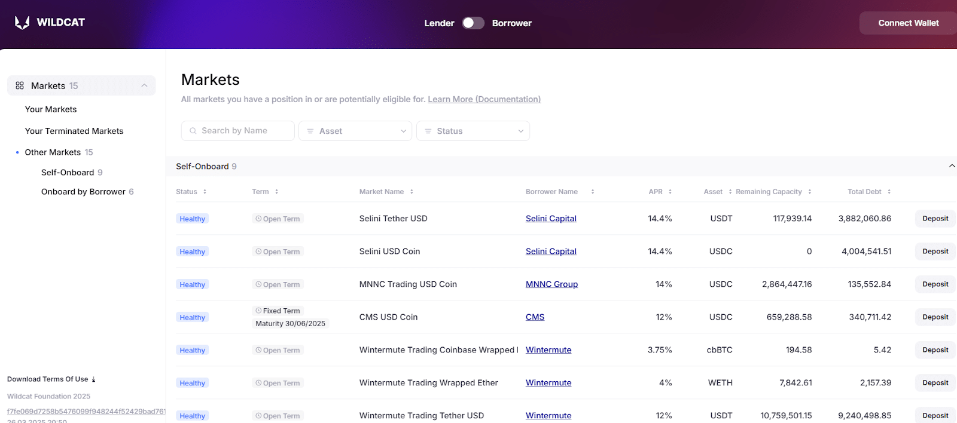Click the Markets grid icon in sidebar
This screenshot has width=957, height=423.
20,85
